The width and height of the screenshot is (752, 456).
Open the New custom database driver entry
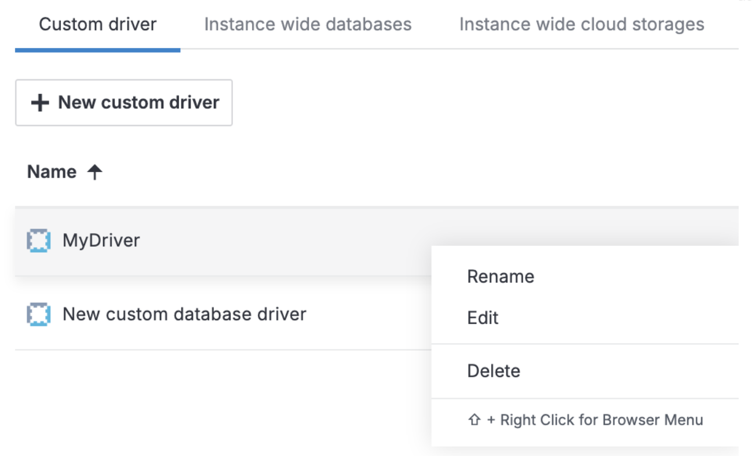tap(184, 314)
